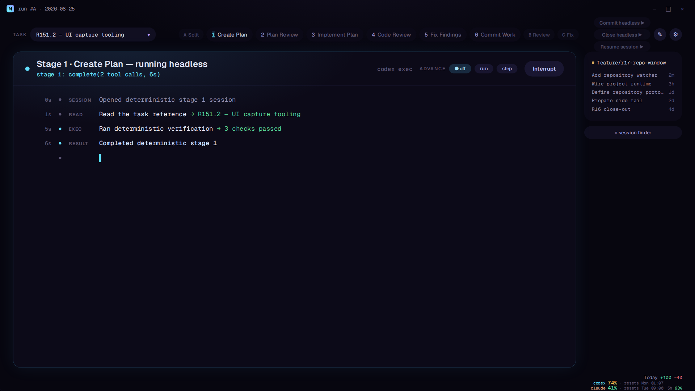The image size is (695, 391).
Task: Open the TASK dropdown R151.2 – UI capture tooling
Action: [x=93, y=35]
